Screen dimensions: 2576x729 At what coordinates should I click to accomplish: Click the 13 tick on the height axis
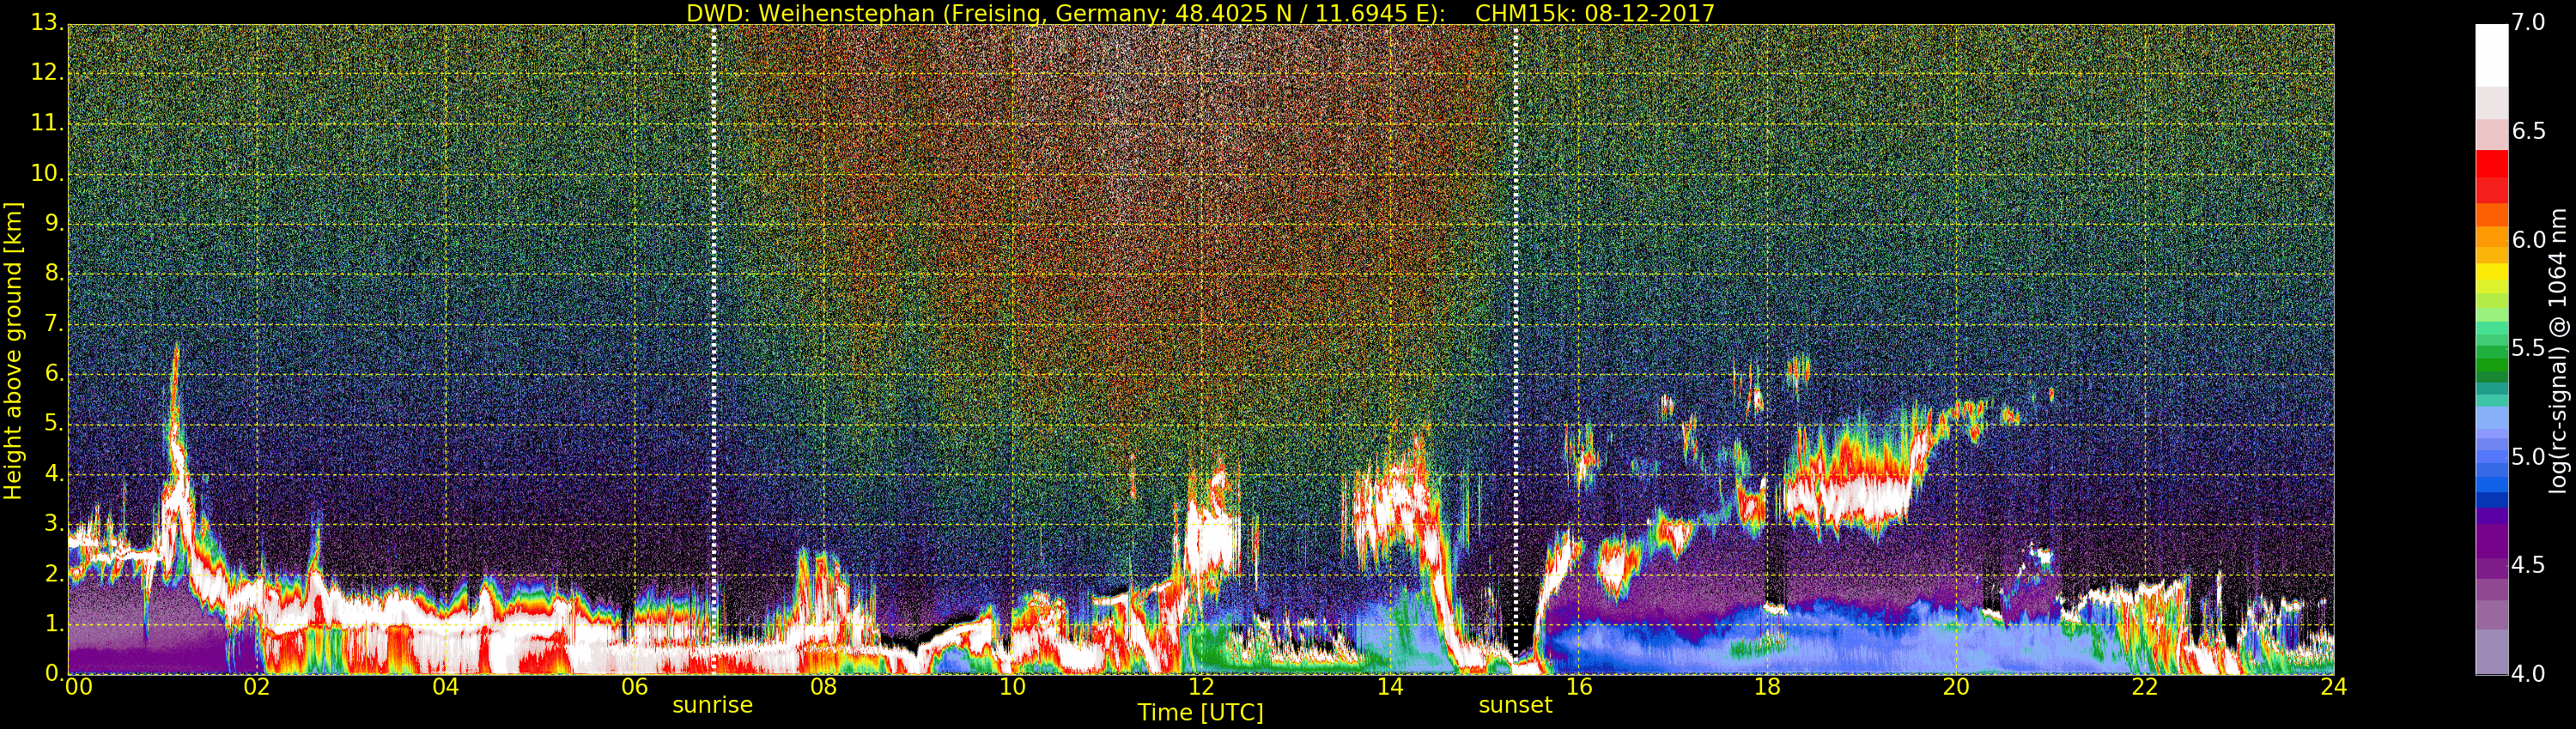click(45, 23)
